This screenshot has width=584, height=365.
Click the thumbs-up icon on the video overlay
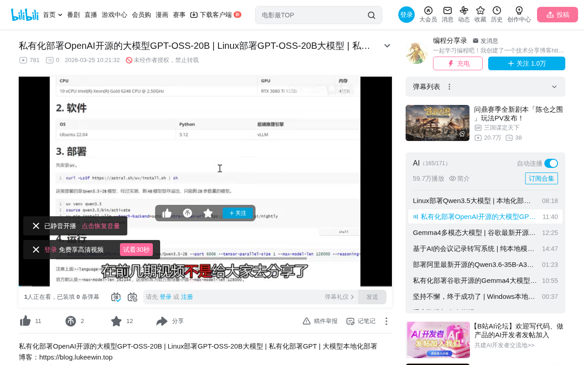click(x=167, y=213)
